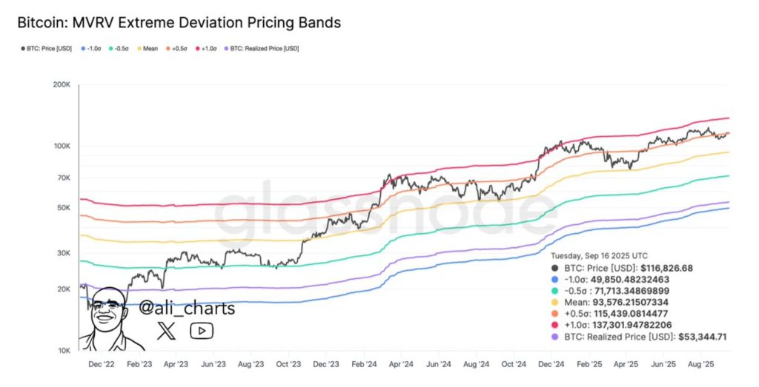Hide the Mean series via top legend
759x387 pixels.
point(147,49)
